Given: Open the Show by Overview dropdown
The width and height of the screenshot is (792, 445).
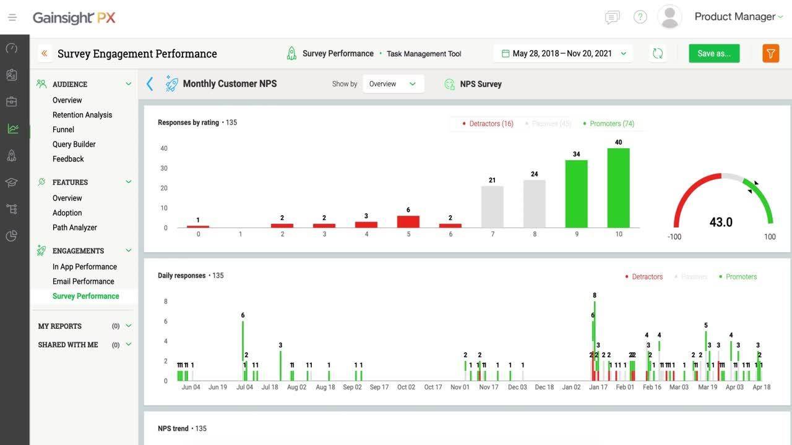Looking at the screenshot, I should click(393, 83).
